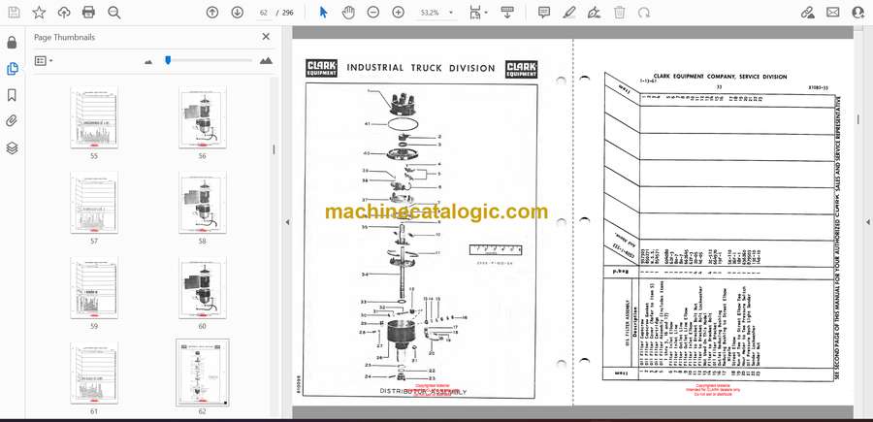
Task: Select page 56 thumbnail
Action: [x=202, y=117]
